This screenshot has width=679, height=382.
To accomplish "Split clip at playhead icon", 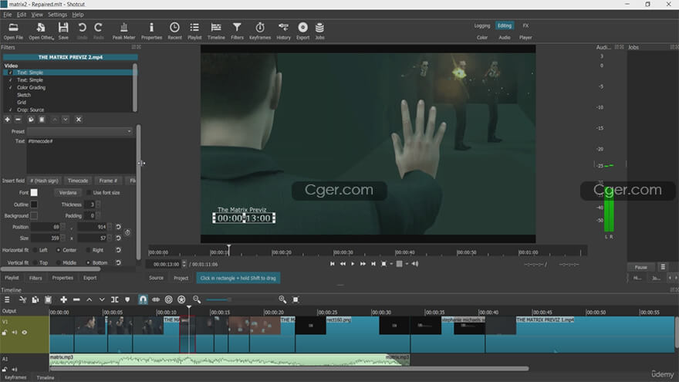I will coord(115,299).
